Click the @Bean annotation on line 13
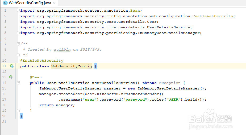 pos(36,77)
